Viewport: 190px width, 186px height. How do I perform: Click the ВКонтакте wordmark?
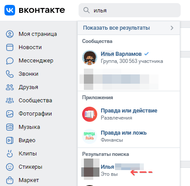(42, 10)
